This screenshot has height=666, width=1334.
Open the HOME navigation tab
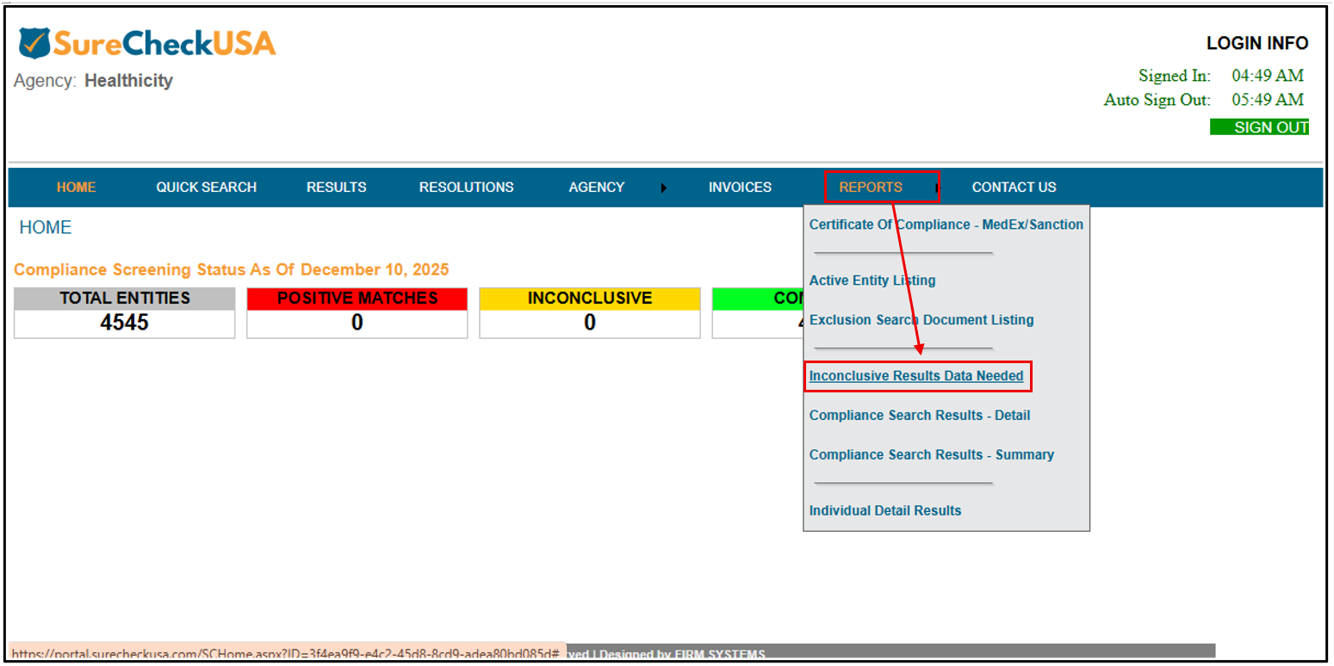77,187
